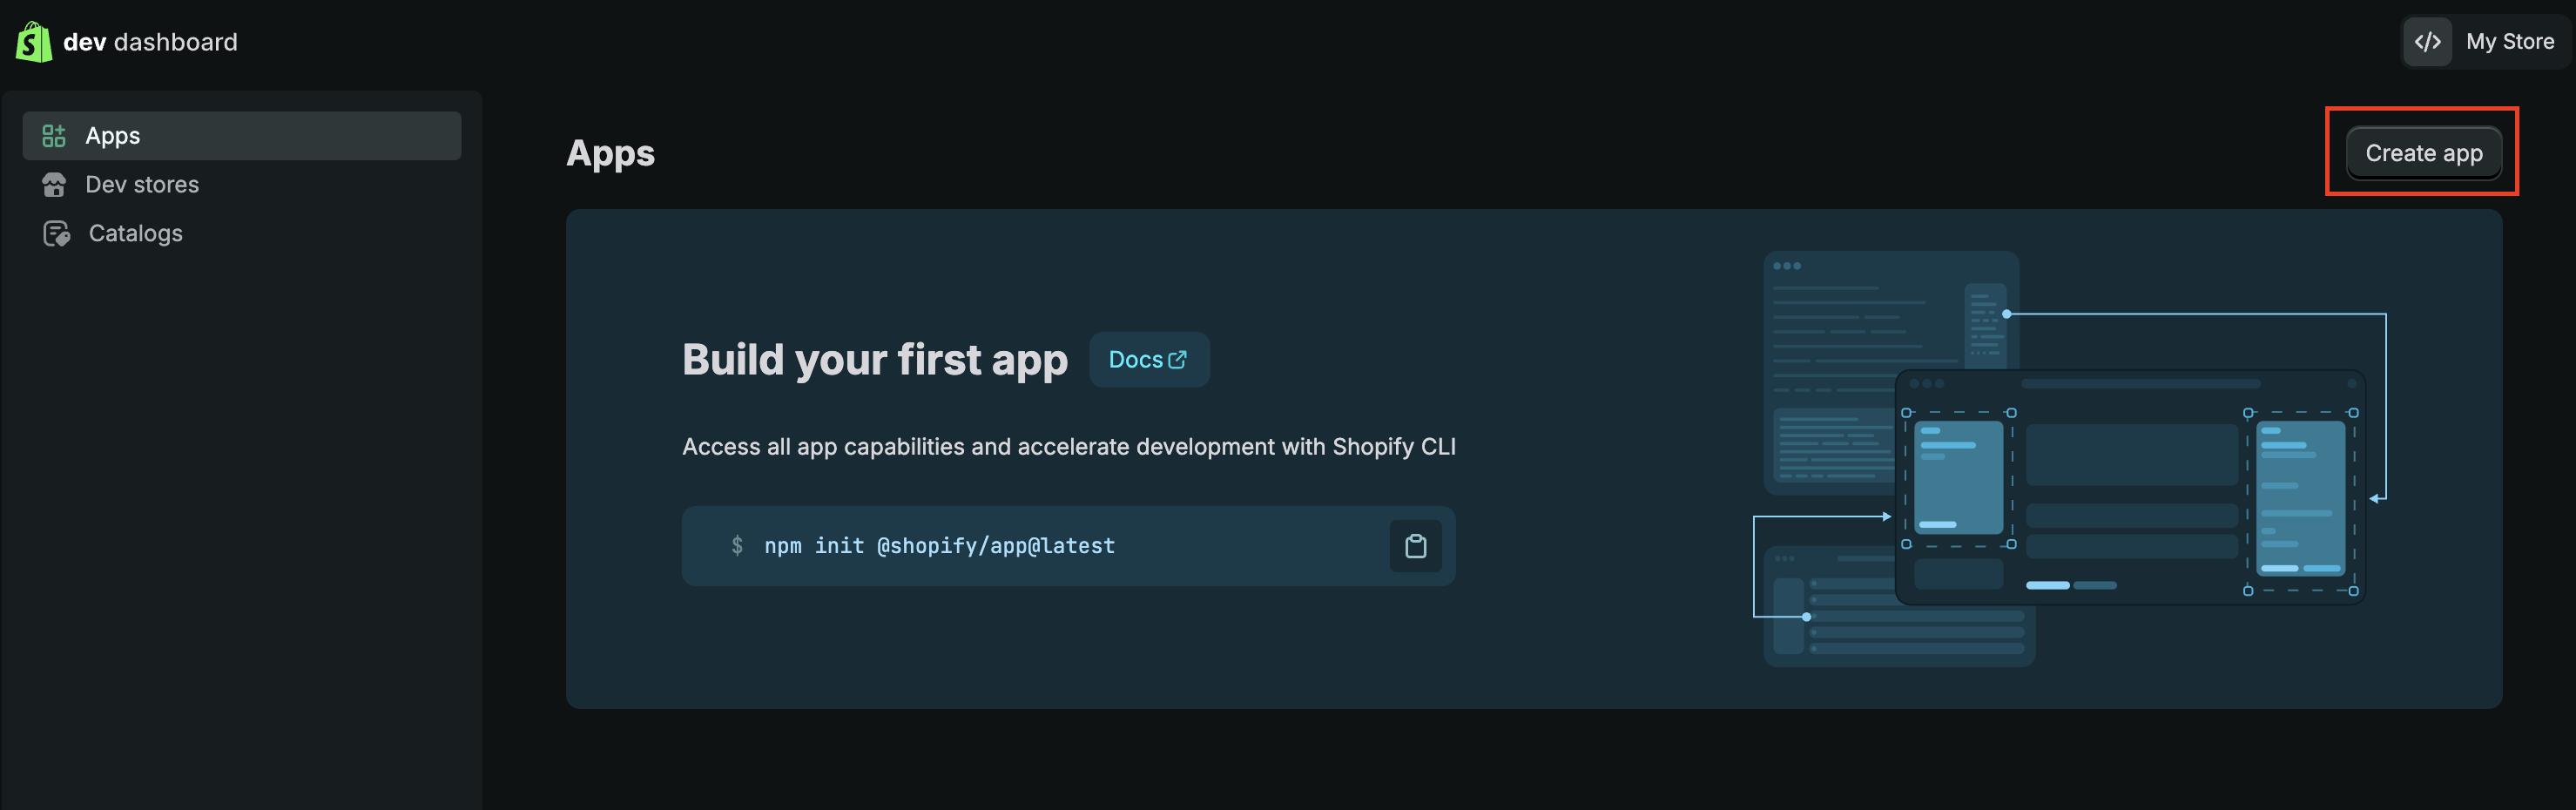Copy the npm init command with clipboard icon
Image resolution: width=2576 pixels, height=810 pixels.
(x=1415, y=546)
